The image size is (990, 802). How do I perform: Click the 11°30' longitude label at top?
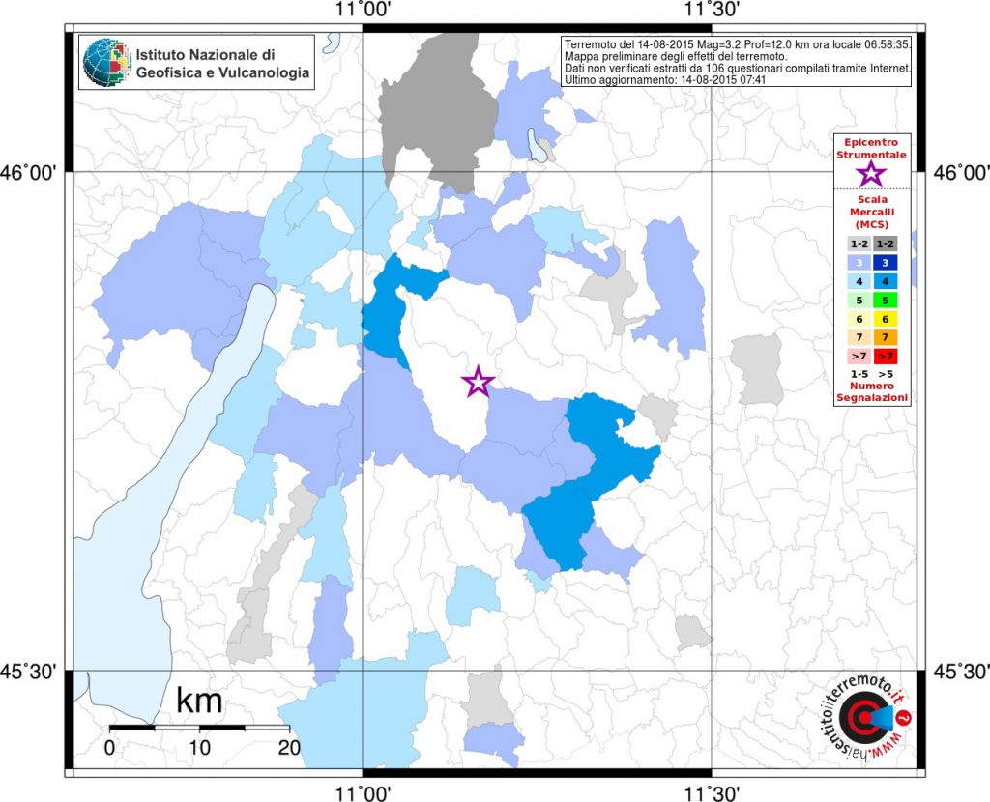tap(713, 9)
